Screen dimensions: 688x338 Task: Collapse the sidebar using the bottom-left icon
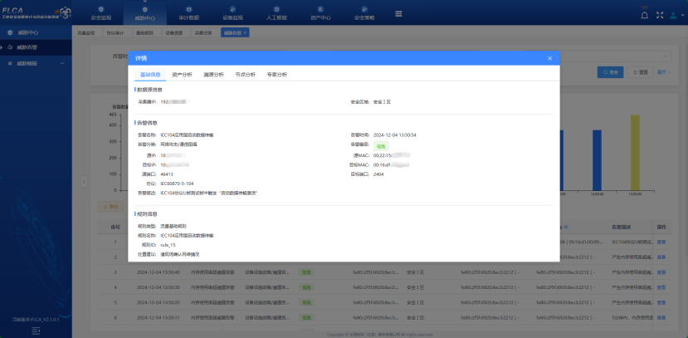pyautogui.click(x=36, y=330)
